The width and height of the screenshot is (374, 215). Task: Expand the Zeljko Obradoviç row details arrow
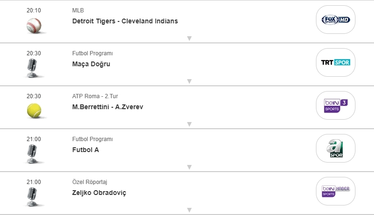point(189,210)
